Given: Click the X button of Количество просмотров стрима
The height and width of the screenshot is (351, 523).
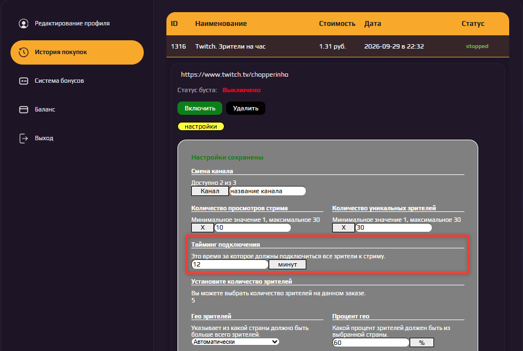Looking at the screenshot, I should pos(202,228).
